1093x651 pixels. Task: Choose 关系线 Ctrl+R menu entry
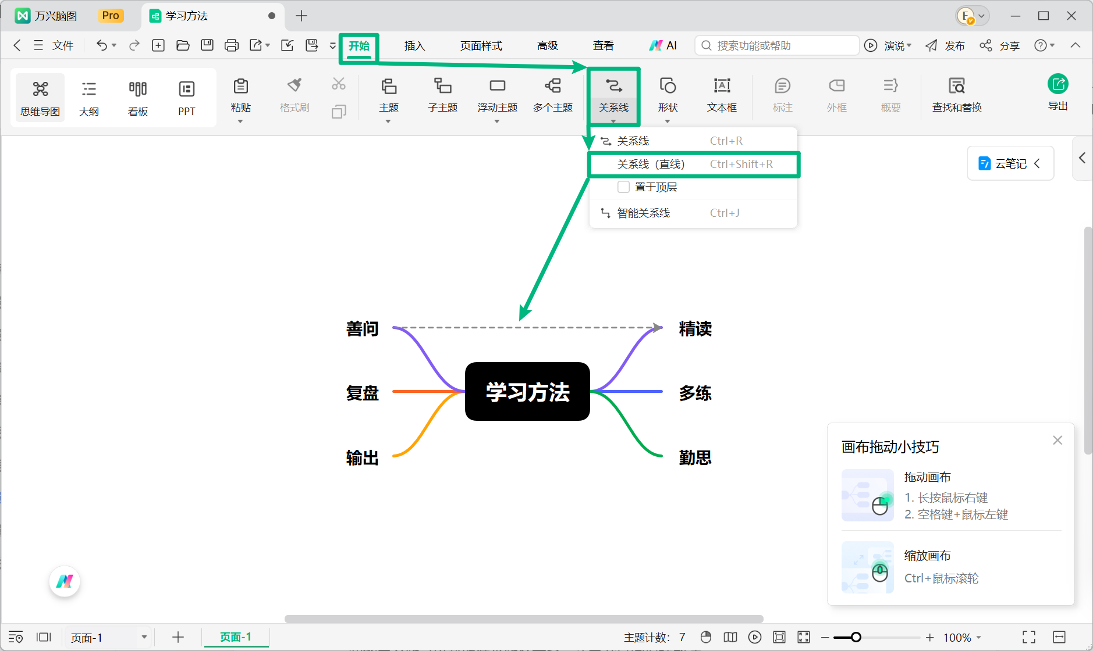pos(694,141)
